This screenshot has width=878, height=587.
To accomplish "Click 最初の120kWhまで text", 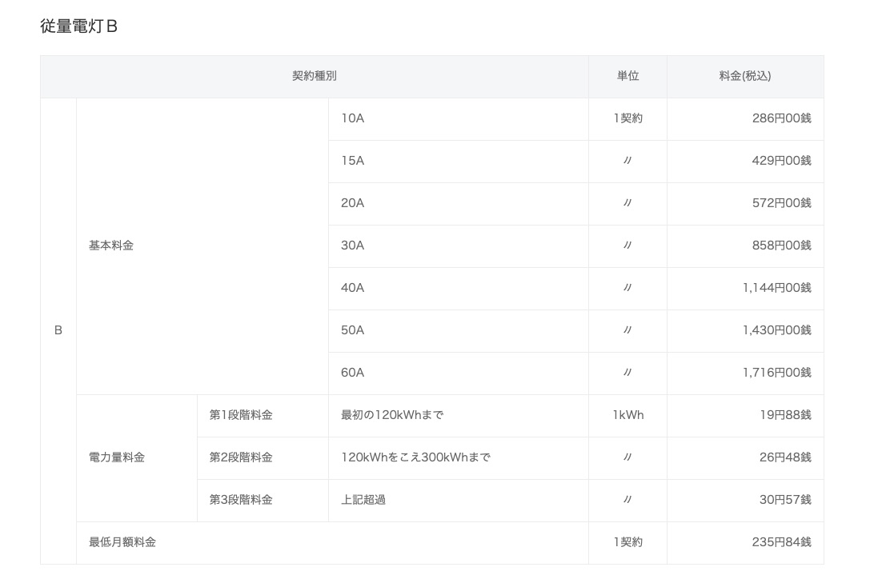I will click(x=392, y=415).
